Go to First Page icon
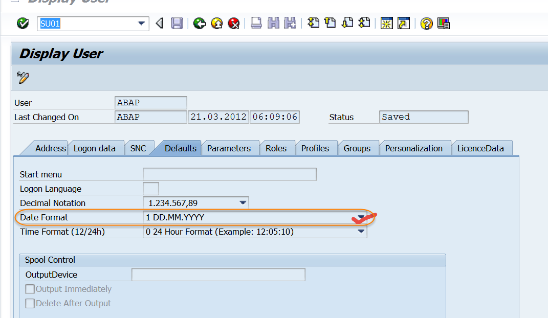 [313, 23]
